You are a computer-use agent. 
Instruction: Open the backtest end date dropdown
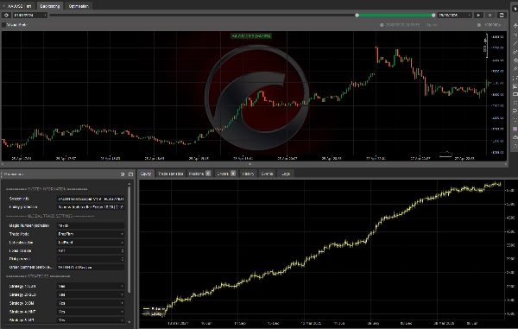pos(455,16)
